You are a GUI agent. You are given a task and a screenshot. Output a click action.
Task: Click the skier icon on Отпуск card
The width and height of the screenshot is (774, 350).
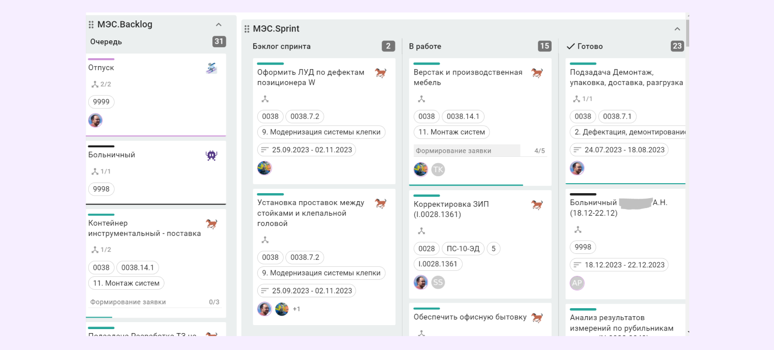pyautogui.click(x=211, y=68)
